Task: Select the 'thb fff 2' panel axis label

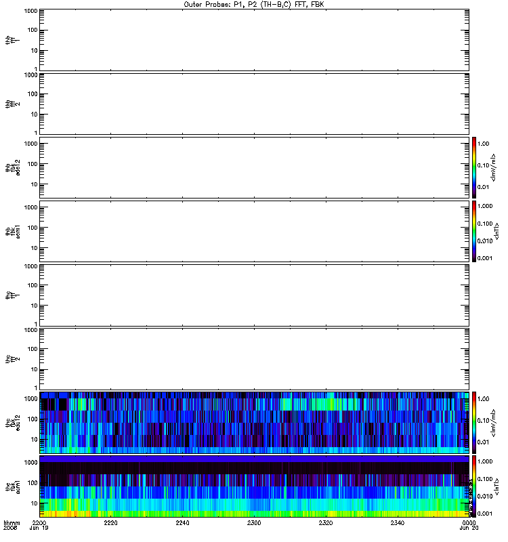Action: (x=12, y=104)
